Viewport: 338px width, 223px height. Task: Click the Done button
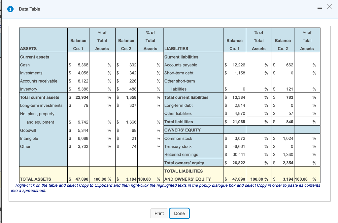pos(179,213)
